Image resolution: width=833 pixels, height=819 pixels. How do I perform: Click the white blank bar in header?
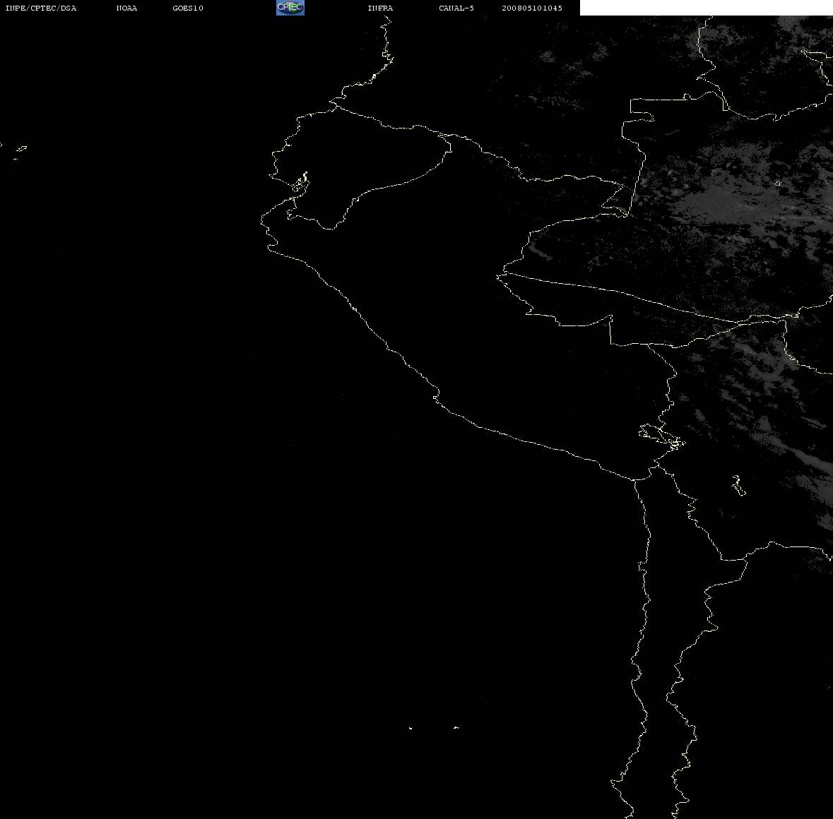tap(706, 8)
